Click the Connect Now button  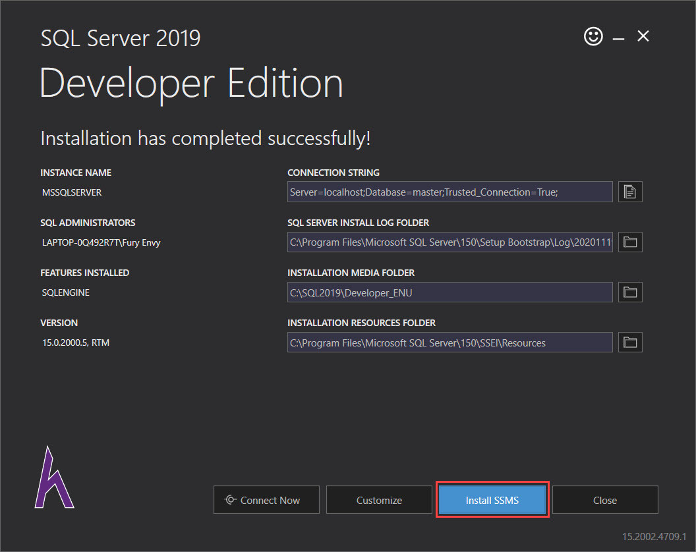(x=266, y=500)
